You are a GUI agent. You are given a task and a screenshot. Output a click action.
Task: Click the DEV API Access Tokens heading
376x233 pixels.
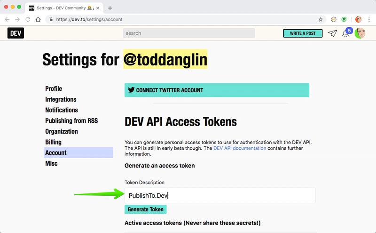180,122
